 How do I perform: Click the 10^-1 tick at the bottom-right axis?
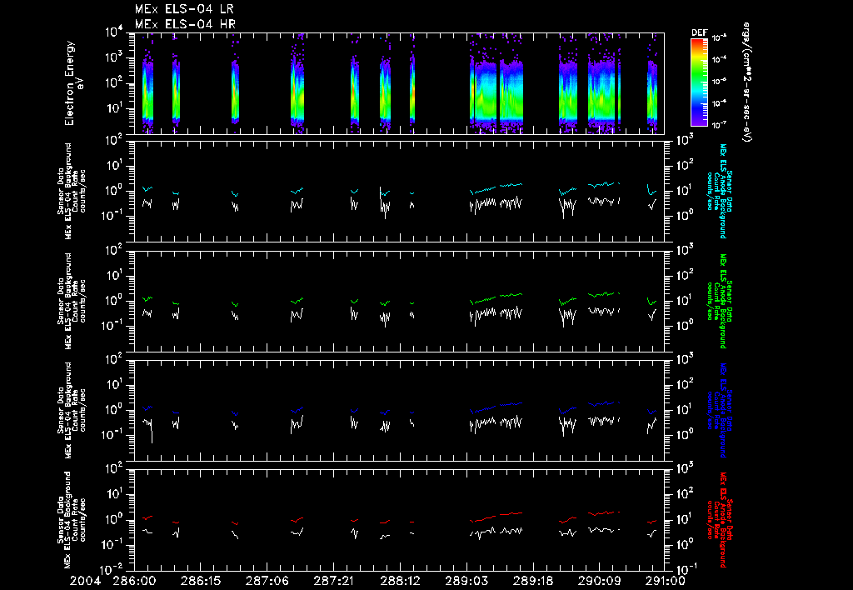[686, 569]
